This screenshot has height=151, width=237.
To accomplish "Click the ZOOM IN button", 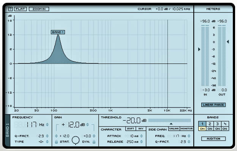I will click(x=39, y=9).
